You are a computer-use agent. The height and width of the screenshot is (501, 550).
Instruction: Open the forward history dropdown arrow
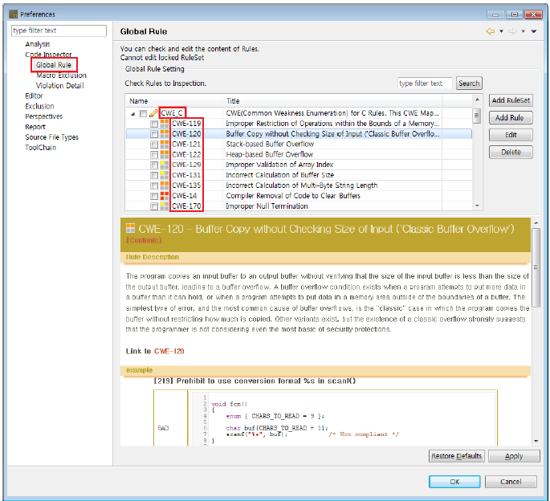click(x=523, y=31)
